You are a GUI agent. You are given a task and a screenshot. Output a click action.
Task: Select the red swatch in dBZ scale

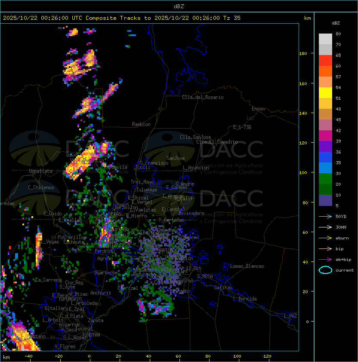[x=325, y=61]
